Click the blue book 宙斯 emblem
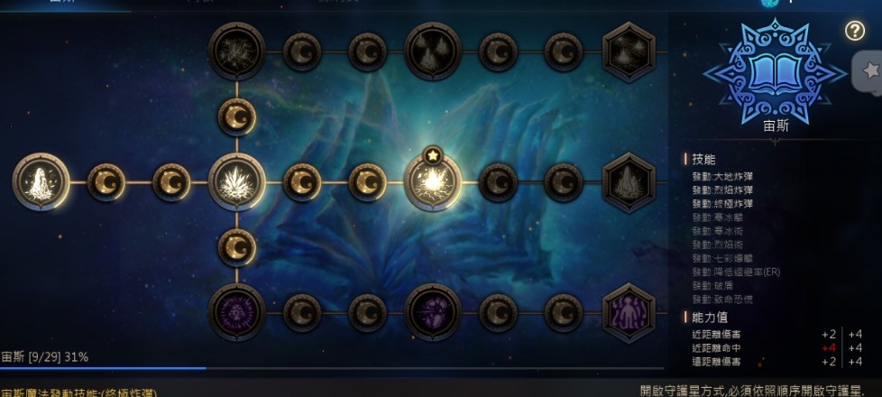882x397 pixels. tap(775, 71)
